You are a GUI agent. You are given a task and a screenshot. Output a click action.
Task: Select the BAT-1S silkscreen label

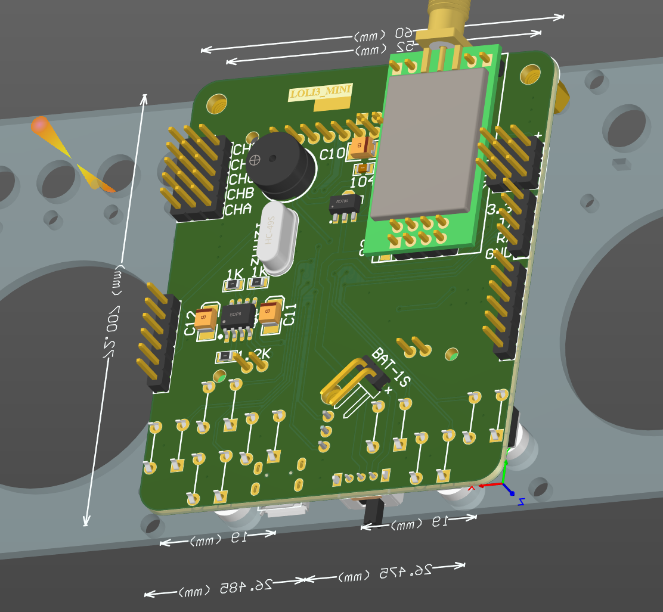click(391, 367)
